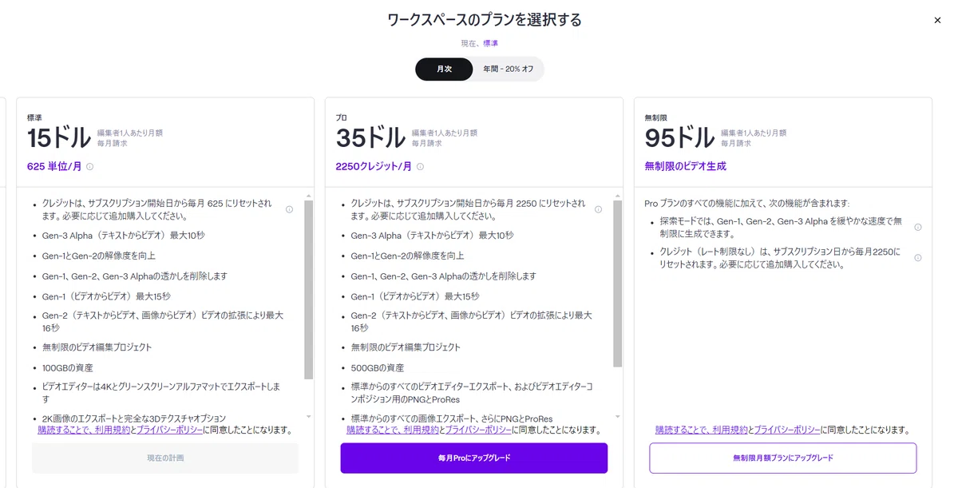Click info icon beside 探索モード description
The width and height of the screenshot is (958, 488).
[917, 227]
